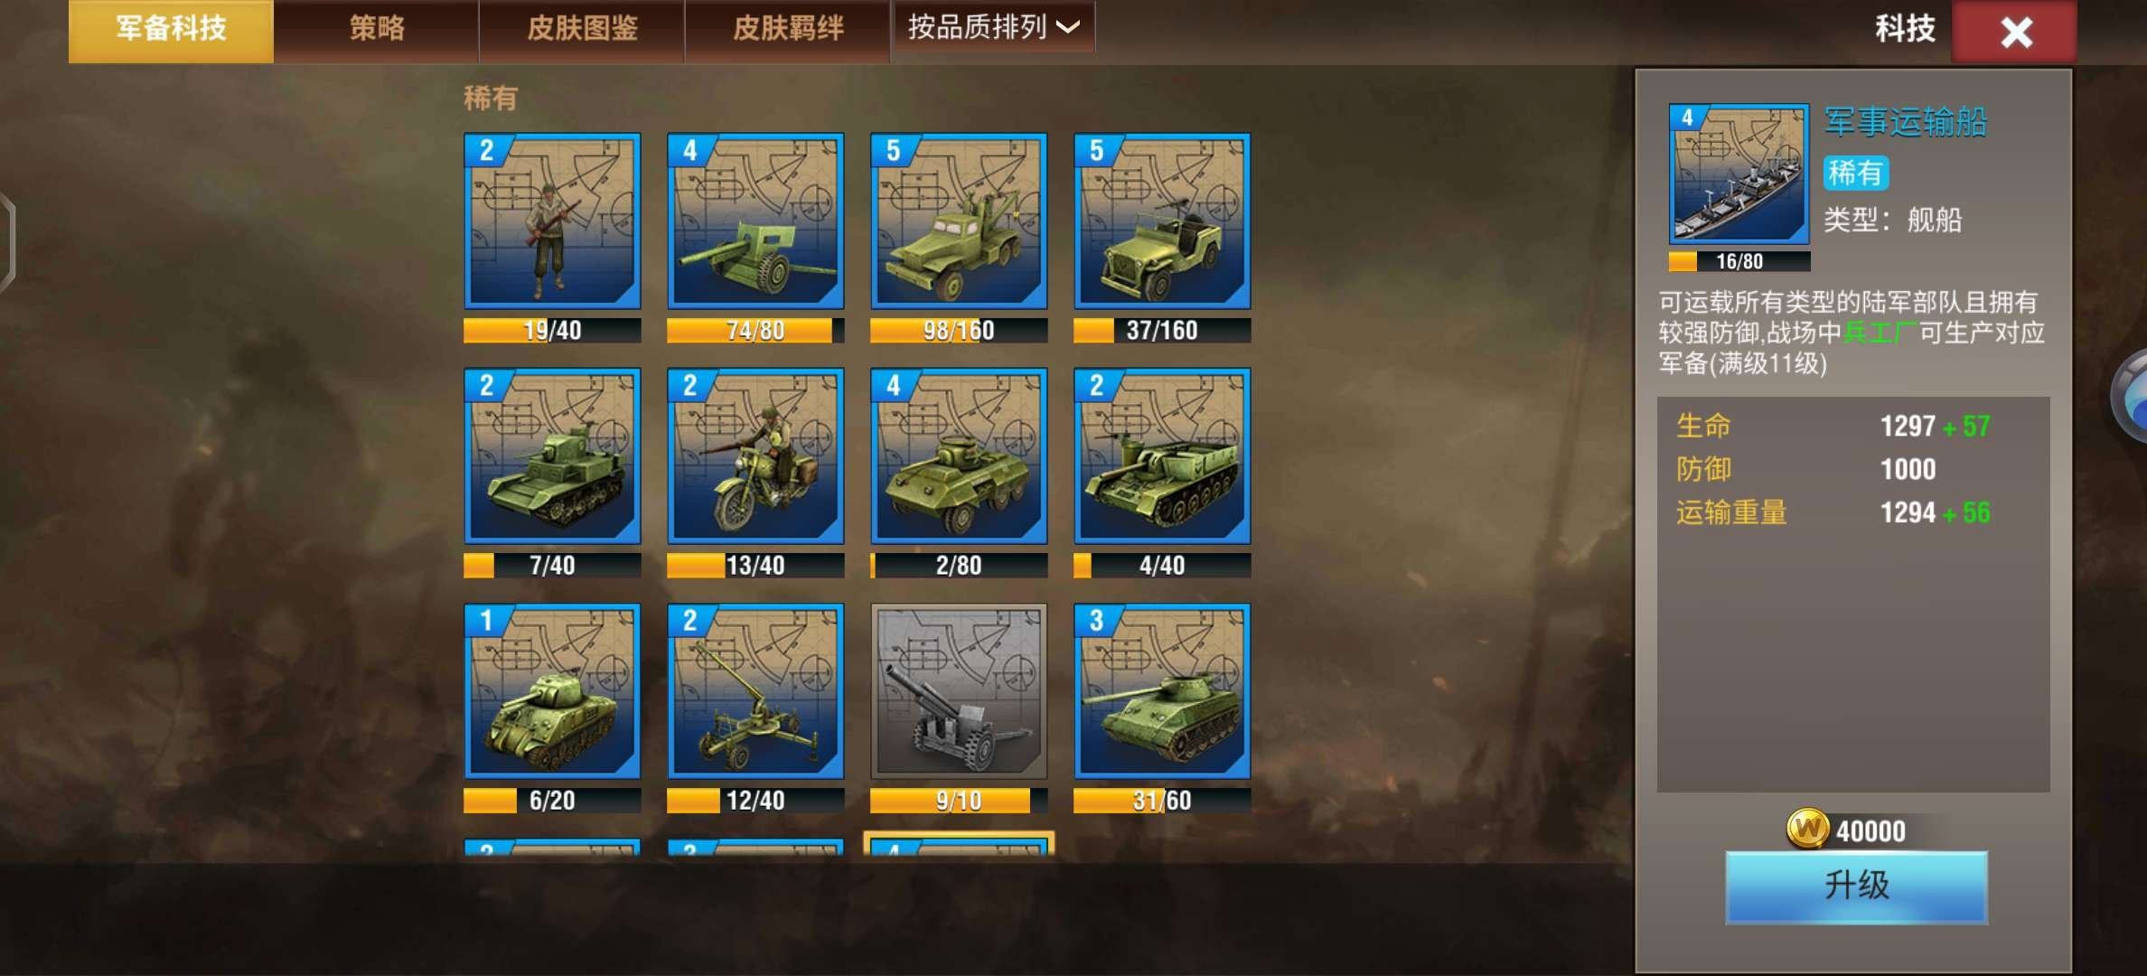Select the rifleman infantry card

click(x=552, y=221)
